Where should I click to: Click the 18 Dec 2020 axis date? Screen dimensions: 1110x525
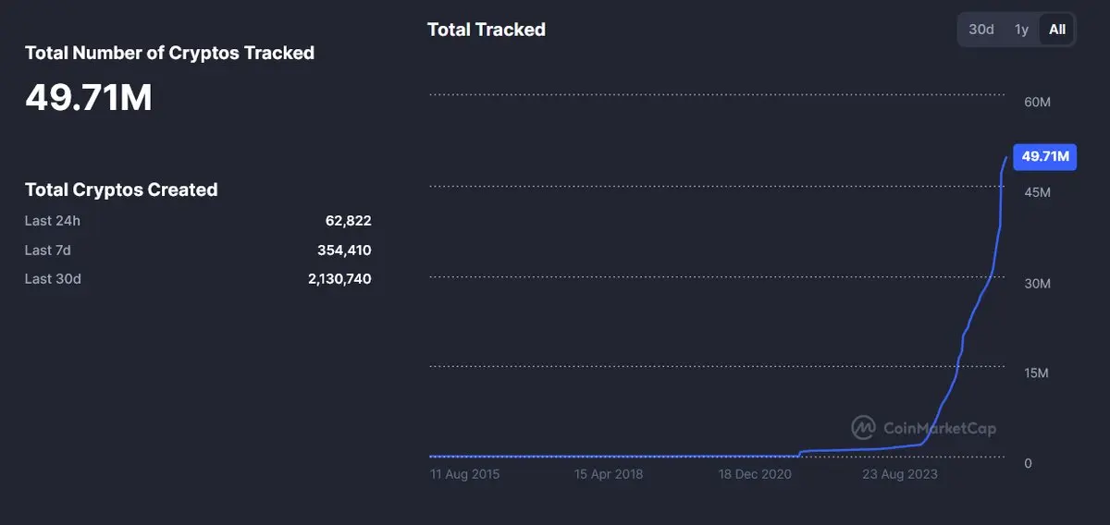pyautogui.click(x=756, y=474)
